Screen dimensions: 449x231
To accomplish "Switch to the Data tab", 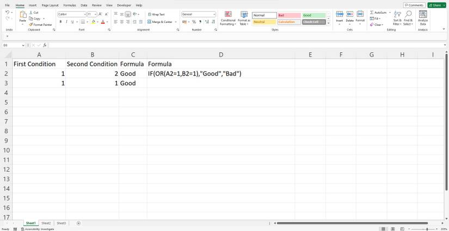I will point(84,5).
